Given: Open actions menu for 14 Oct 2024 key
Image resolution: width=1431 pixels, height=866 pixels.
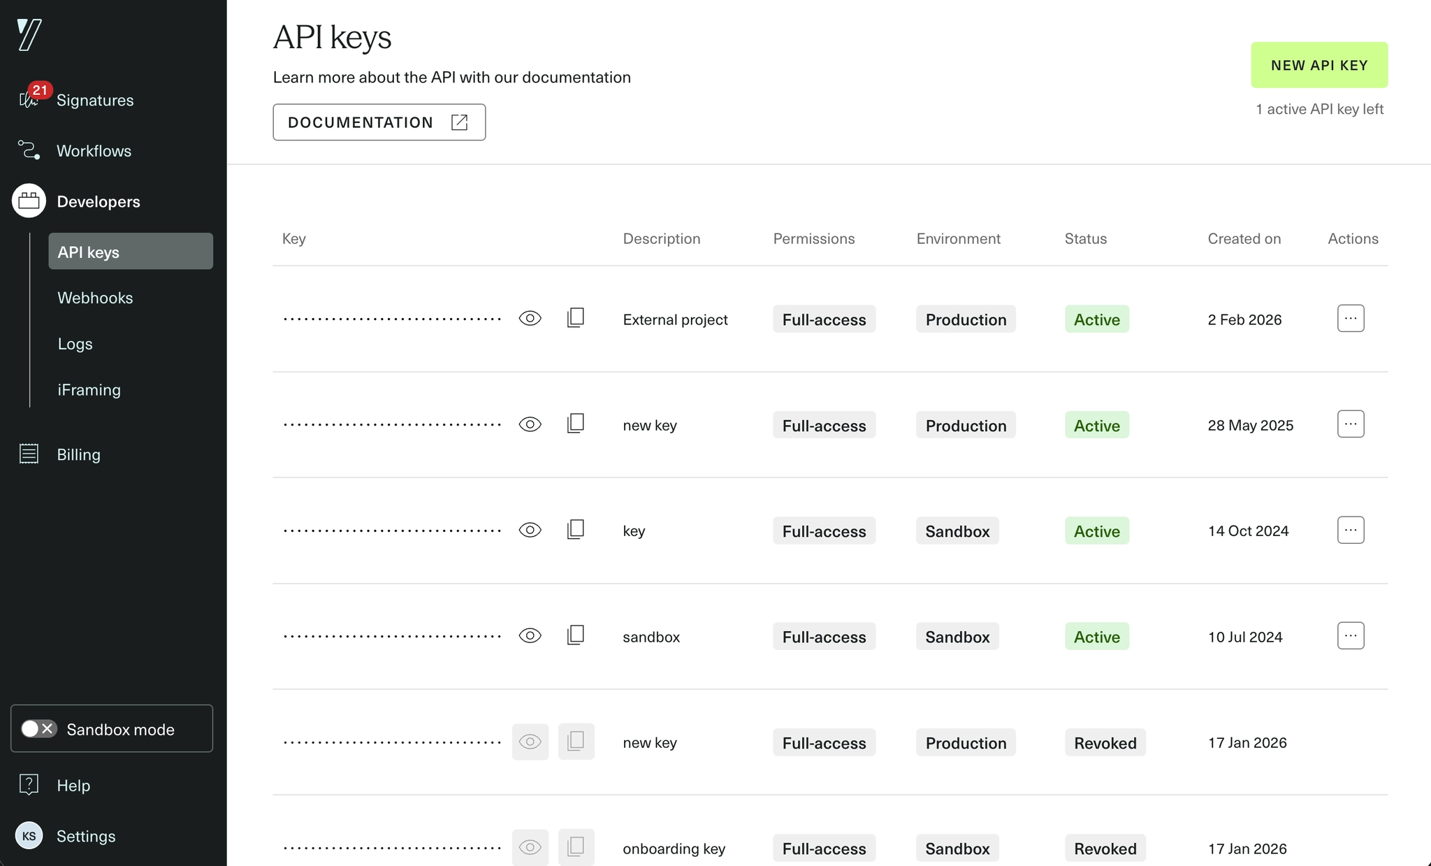Looking at the screenshot, I should tap(1350, 531).
